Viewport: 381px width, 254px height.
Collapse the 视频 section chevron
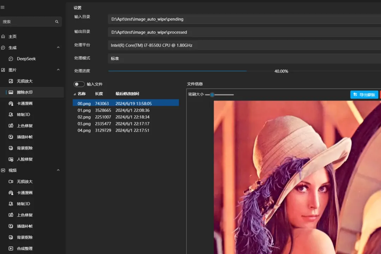pyautogui.click(x=58, y=170)
